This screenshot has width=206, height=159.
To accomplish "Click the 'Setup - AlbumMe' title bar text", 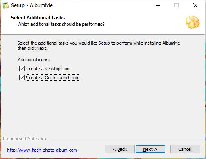I will [32, 5].
